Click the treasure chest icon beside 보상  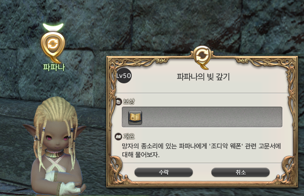[118, 101]
